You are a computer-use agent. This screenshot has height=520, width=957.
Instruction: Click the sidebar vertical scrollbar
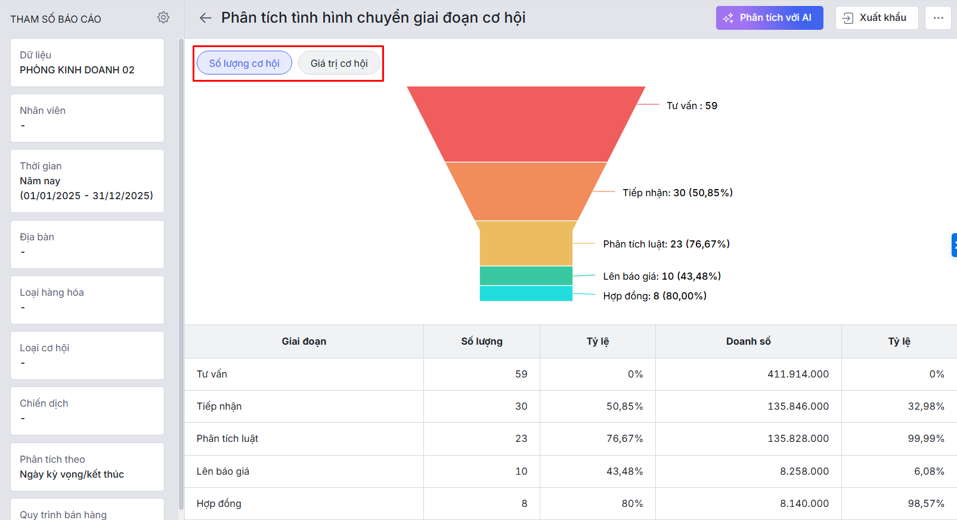pyautogui.click(x=181, y=274)
